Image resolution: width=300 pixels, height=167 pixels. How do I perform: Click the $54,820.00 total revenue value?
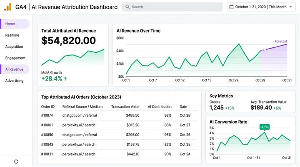click(x=68, y=40)
